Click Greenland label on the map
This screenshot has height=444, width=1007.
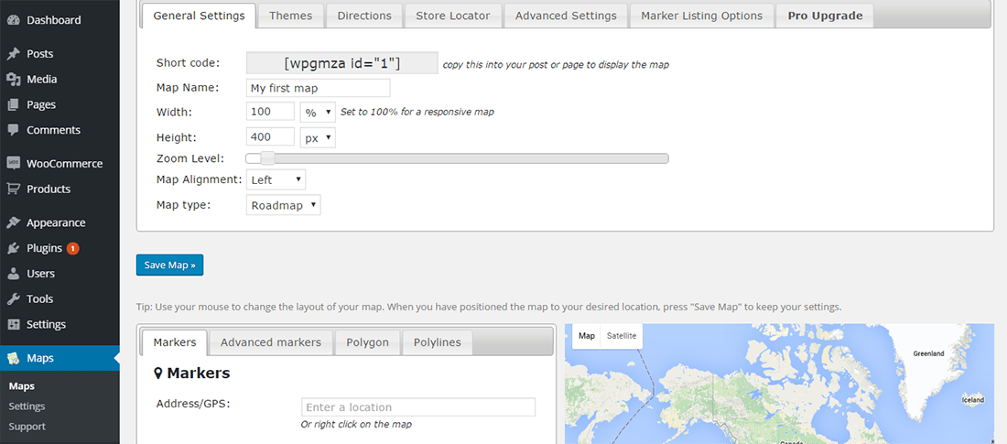[x=928, y=353]
